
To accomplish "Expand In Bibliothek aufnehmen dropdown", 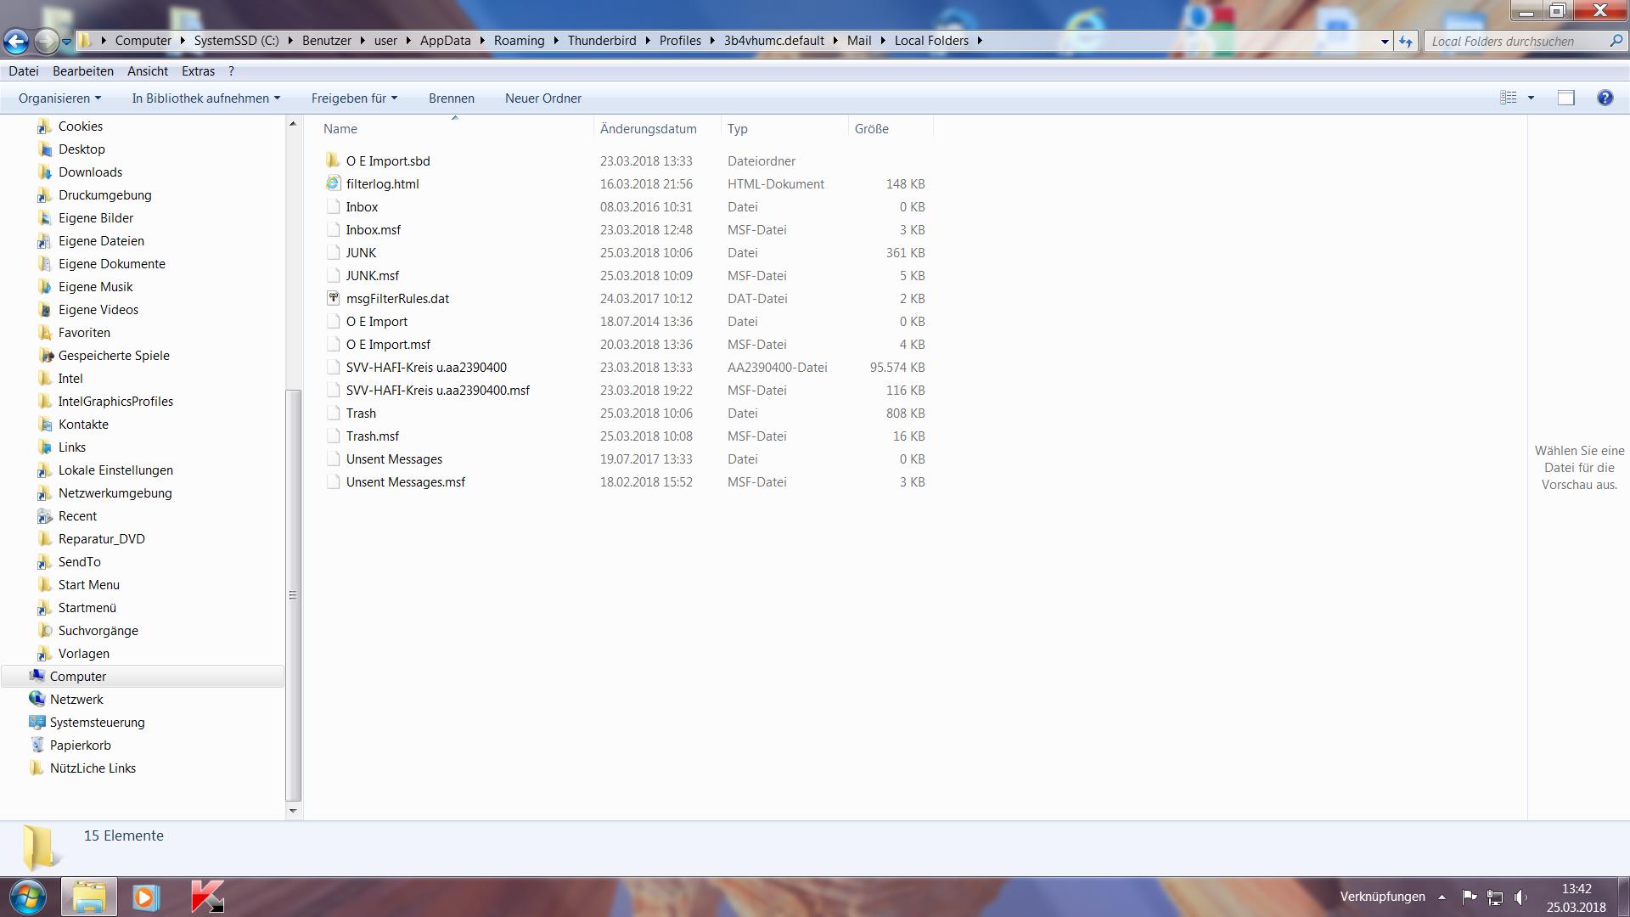I will [205, 98].
